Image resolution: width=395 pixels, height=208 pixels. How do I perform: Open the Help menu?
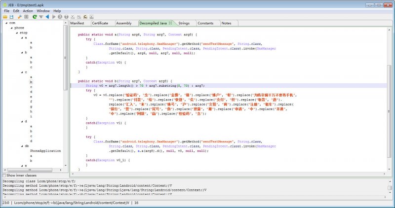click(x=57, y=11)
